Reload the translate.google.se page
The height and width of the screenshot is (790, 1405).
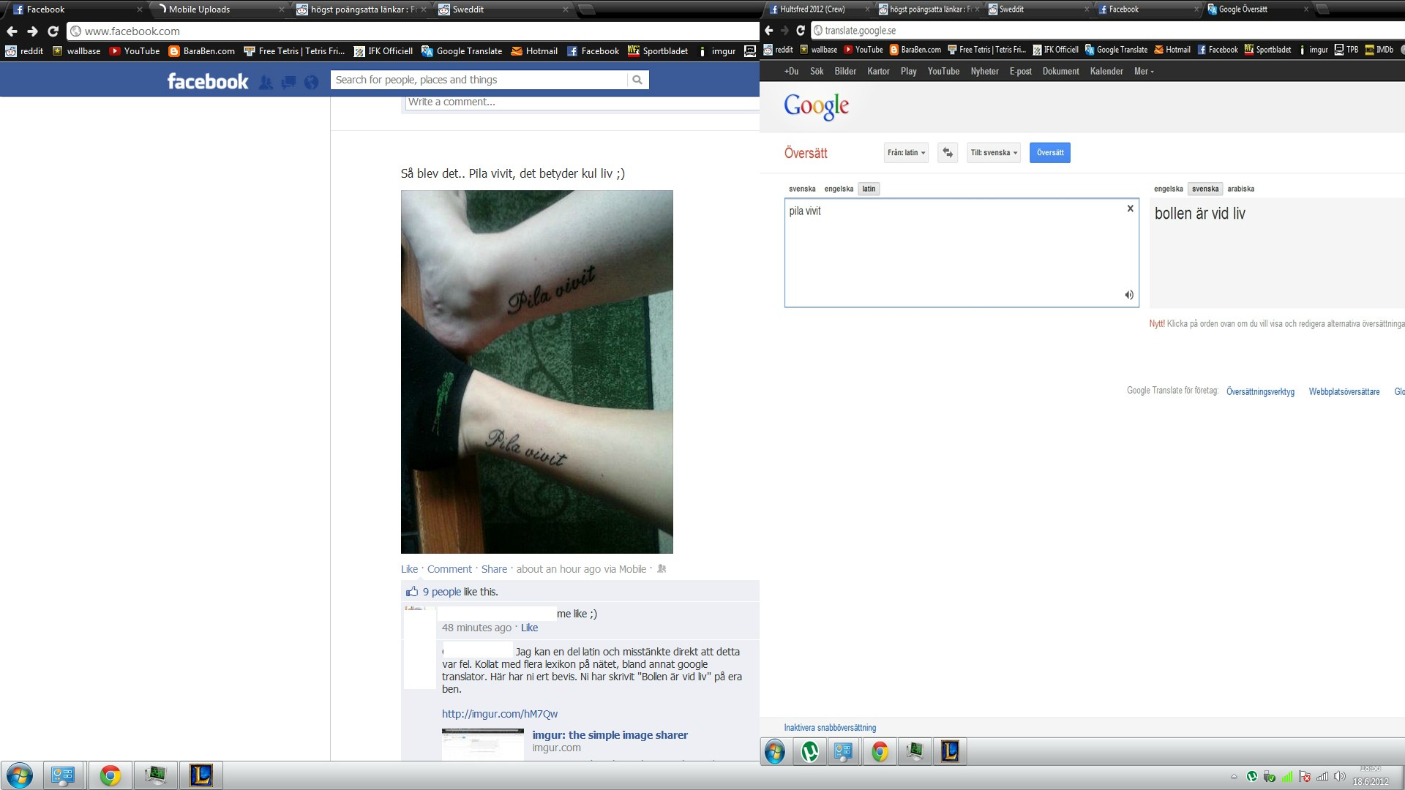point(801,31)
